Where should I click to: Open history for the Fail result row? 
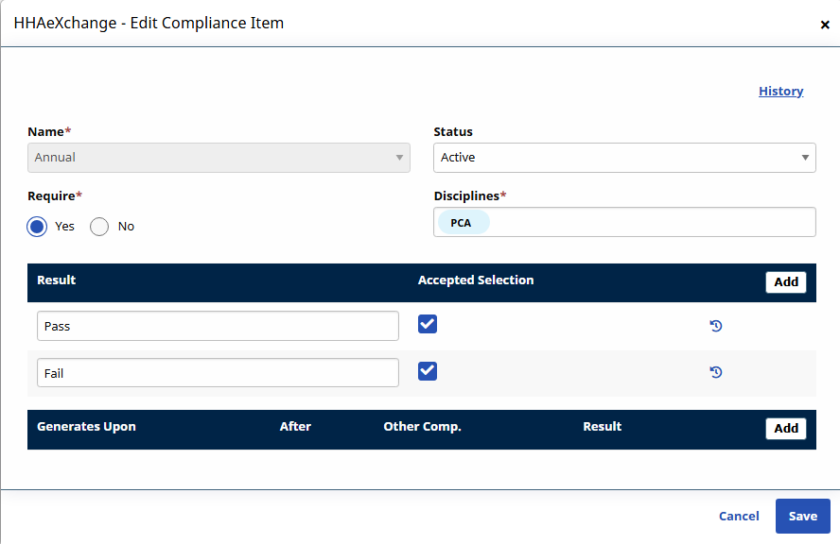[716, 372]
